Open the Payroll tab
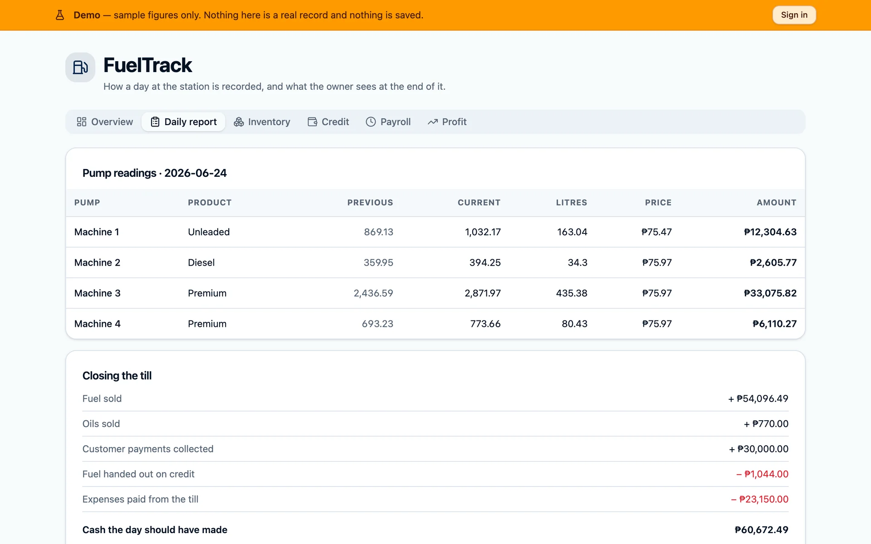 (x=388, y=122)
